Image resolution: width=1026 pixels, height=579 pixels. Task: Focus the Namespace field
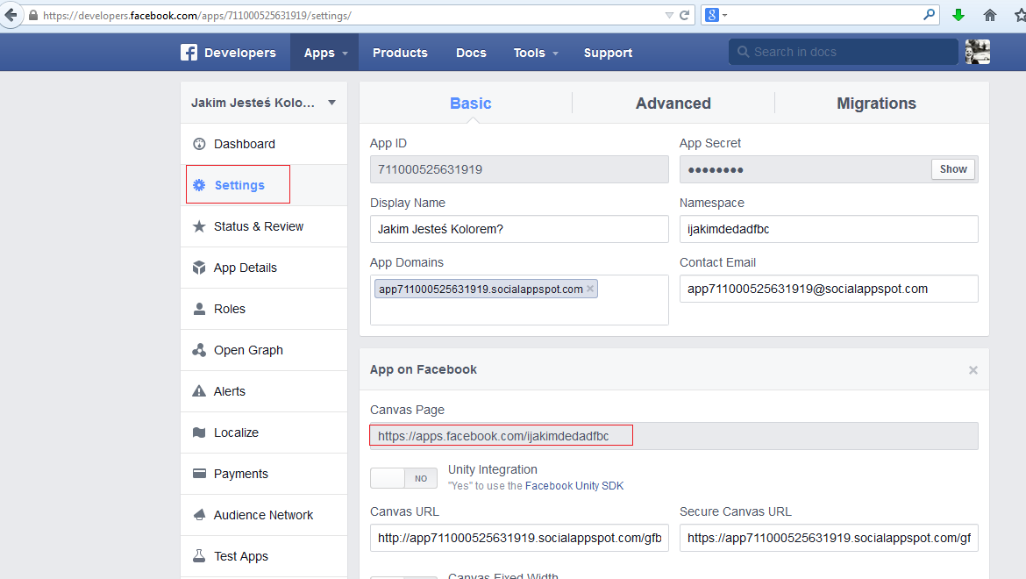pyautogui.click(x=829, y=229)
